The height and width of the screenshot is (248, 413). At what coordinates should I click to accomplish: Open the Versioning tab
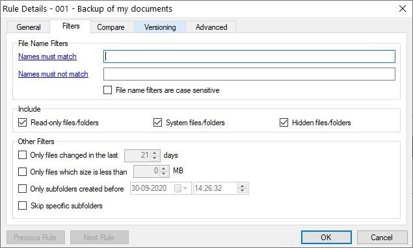click(160, 27)
